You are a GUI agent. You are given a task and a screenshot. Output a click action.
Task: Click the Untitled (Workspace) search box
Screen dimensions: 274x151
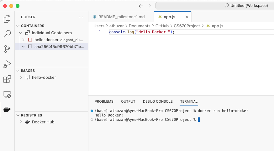point(215,6)
